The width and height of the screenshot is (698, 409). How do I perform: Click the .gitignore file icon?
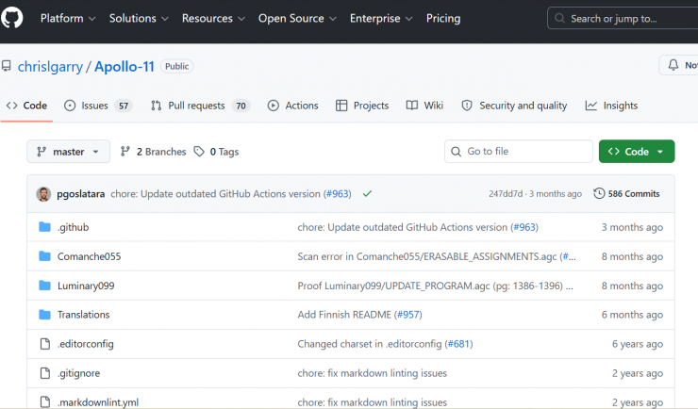click(x=45, y=373)
